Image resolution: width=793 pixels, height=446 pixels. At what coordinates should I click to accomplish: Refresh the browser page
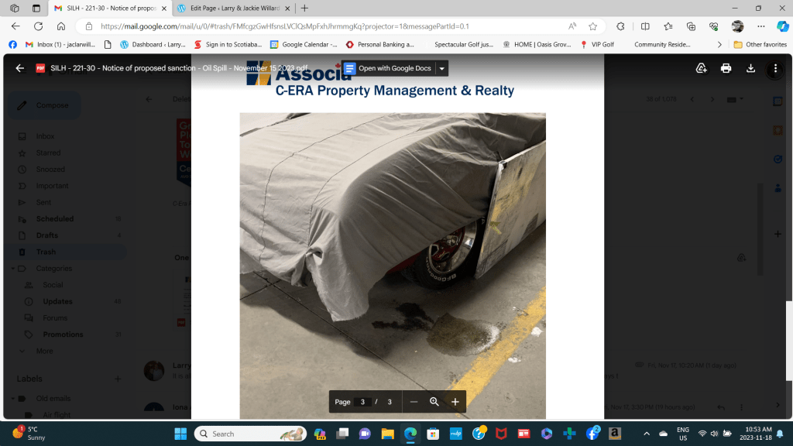(38, 26)
